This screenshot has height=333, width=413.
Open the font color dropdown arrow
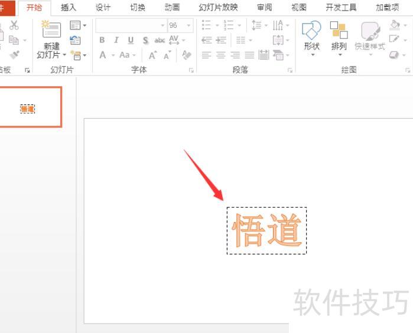[x=113, y=56]
